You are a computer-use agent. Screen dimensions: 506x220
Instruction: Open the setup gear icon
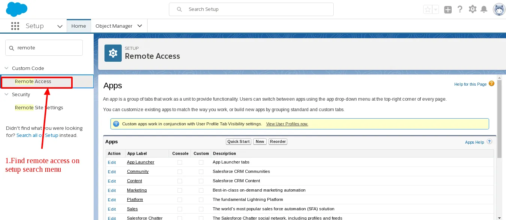[x=473, y=9]
